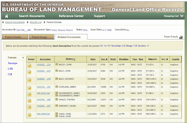Click the 11037 doc number cell
Image resolution: width=187 pixels, height=123 pixels.
point(103,99)
